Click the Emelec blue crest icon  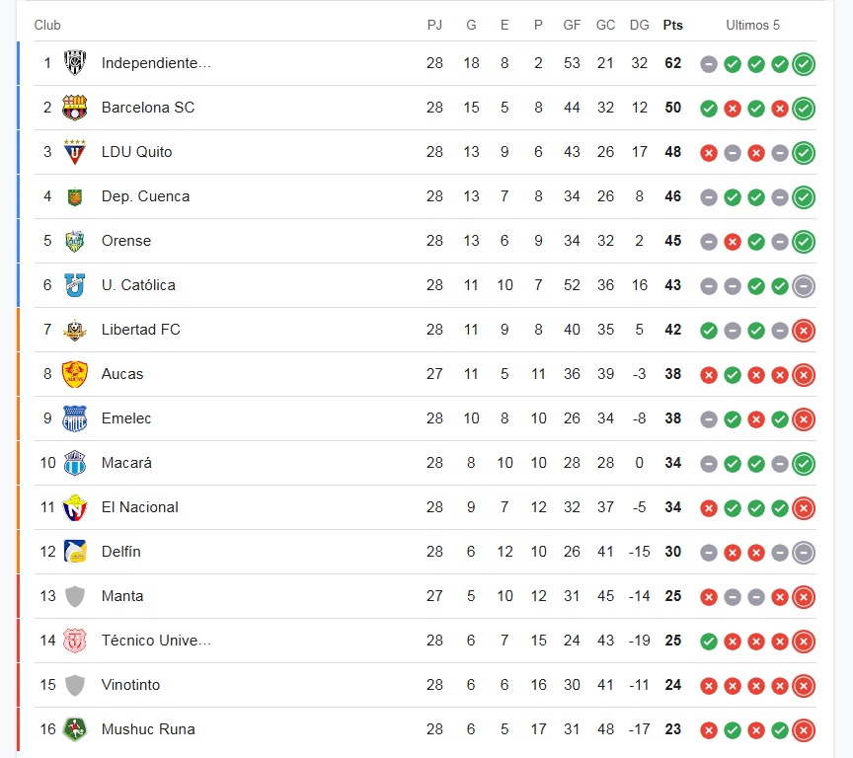point(74,418)
